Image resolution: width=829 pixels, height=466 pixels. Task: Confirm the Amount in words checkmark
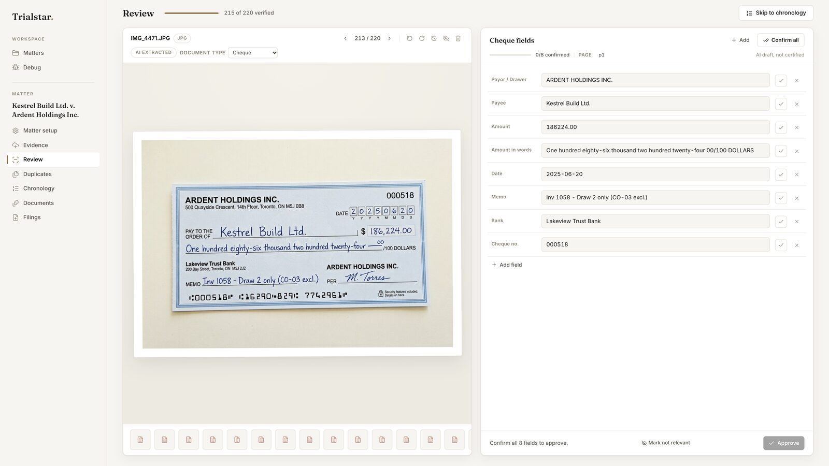pyautogui.click(x=781, y=151)
